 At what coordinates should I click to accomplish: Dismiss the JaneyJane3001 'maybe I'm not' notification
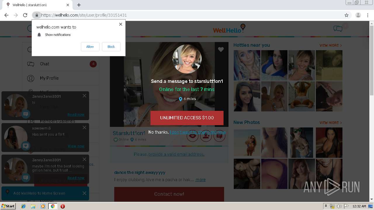(x=84, y=159)
